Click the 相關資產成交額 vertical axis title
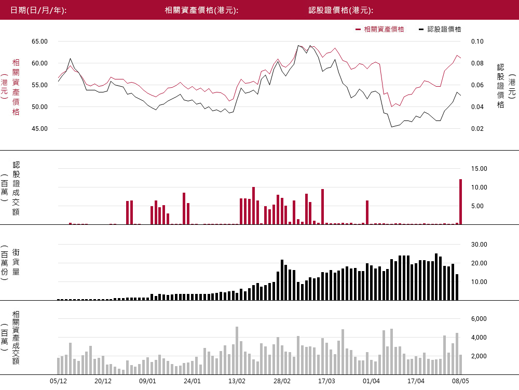 [x=16, y=338]
